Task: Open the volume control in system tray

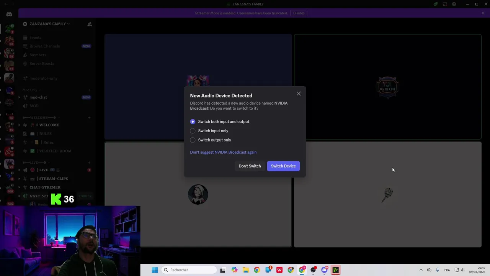Action: pos(462,270)
